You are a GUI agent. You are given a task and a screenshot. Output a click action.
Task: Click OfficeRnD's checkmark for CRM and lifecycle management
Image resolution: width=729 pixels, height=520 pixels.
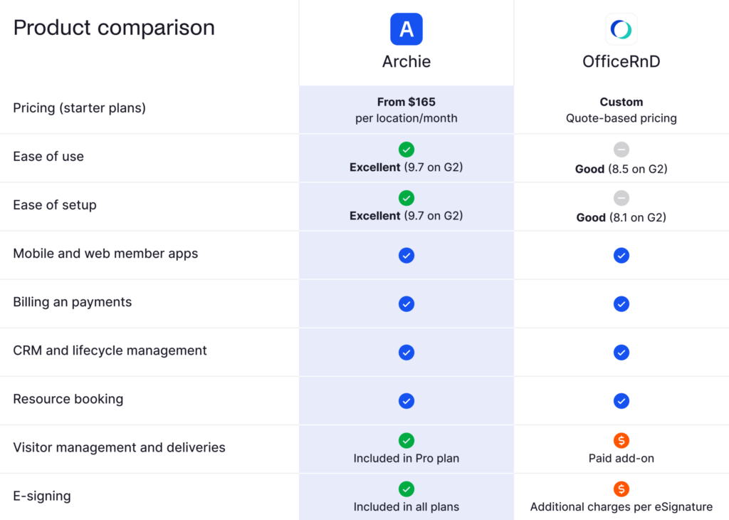(x=621, y=352)
